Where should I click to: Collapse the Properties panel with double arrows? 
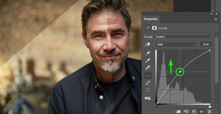tap(212, 14)
